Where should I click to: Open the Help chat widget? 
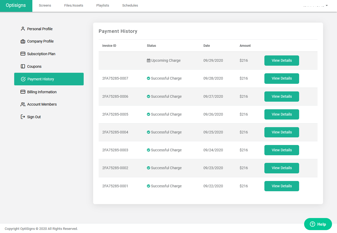point(318,224)
